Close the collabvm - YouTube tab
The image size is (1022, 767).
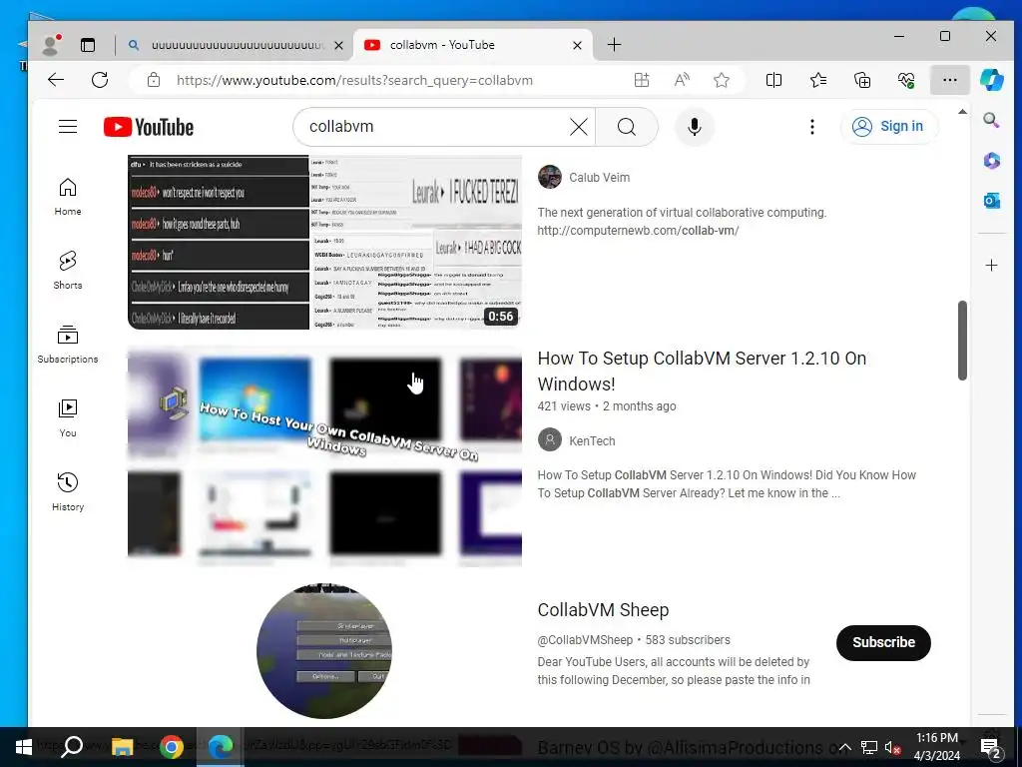(x=577, y=45)
